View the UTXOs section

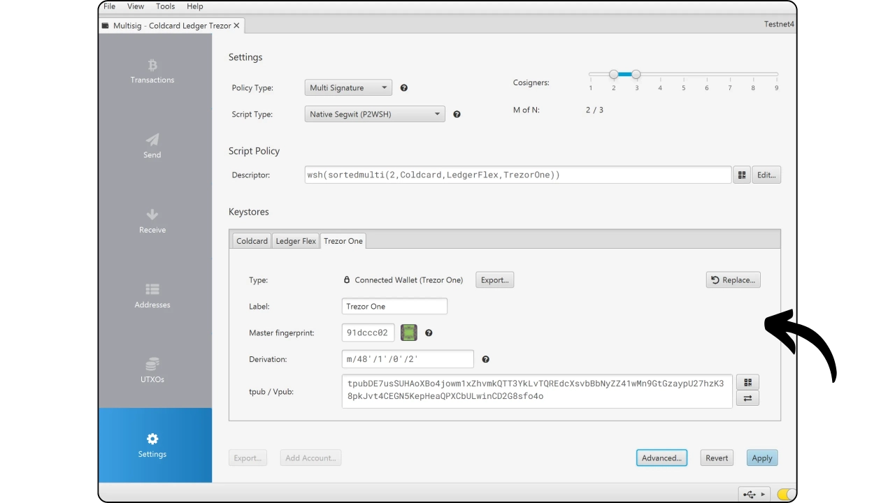pos(152,370)
